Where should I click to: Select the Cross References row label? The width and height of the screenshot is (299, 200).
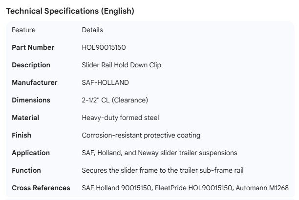pyautogui.click(x=41, y=188)
